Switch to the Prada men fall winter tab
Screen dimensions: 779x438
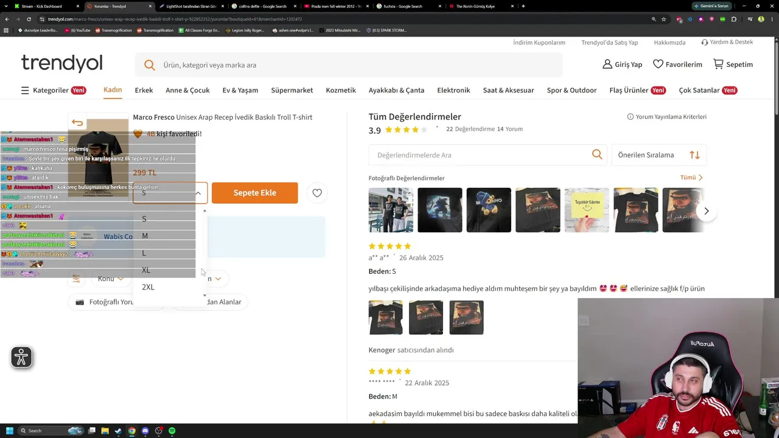[336, 6]
